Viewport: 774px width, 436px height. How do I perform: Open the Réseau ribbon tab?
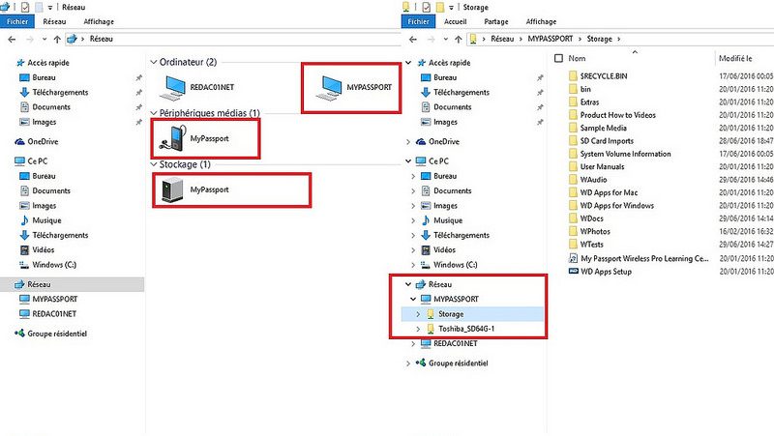coord(54,21)
